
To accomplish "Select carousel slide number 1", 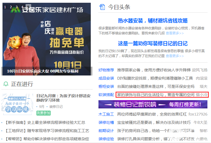I will (5, 7).
